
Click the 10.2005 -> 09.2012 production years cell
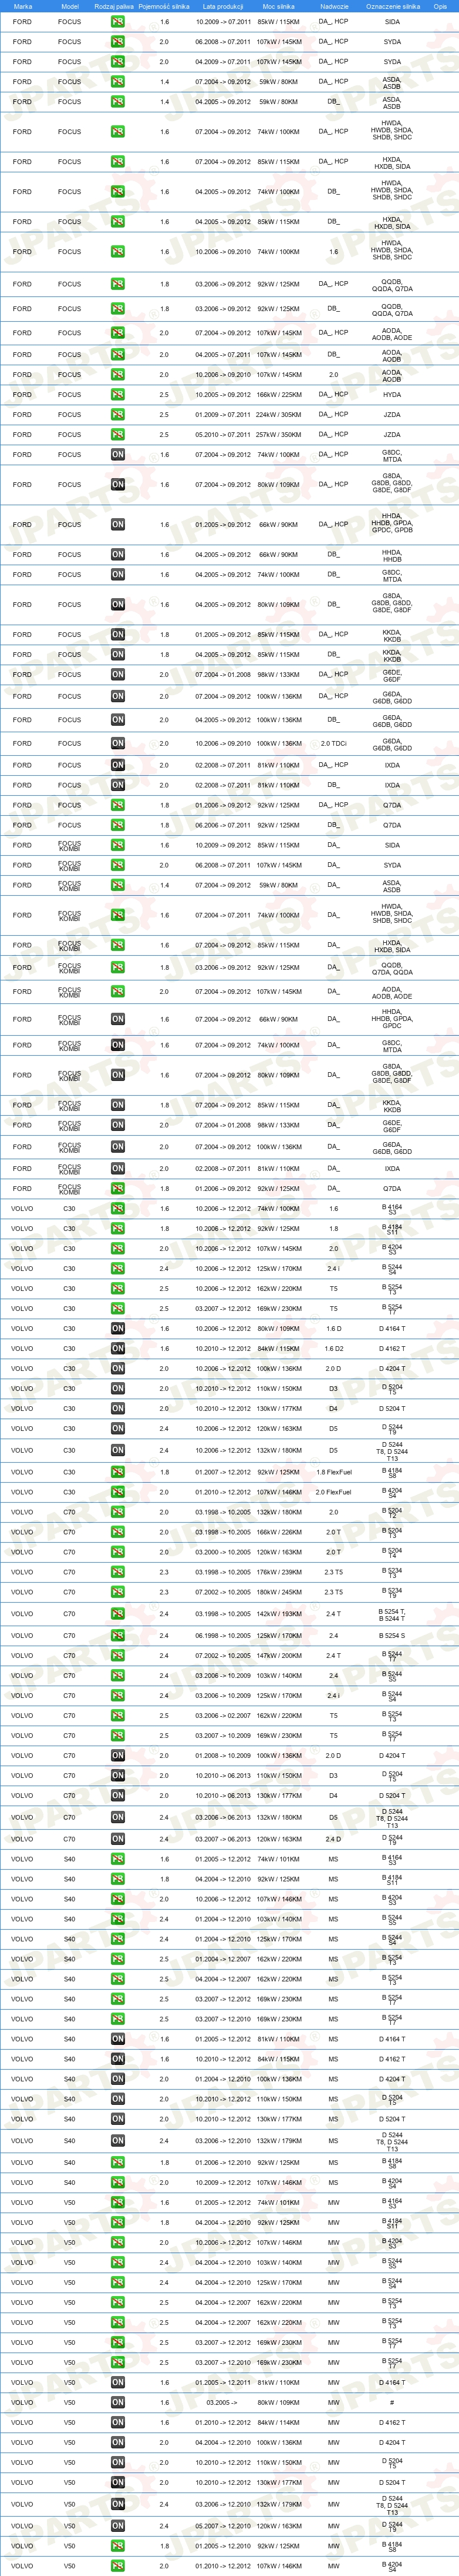tap(222, 394)
